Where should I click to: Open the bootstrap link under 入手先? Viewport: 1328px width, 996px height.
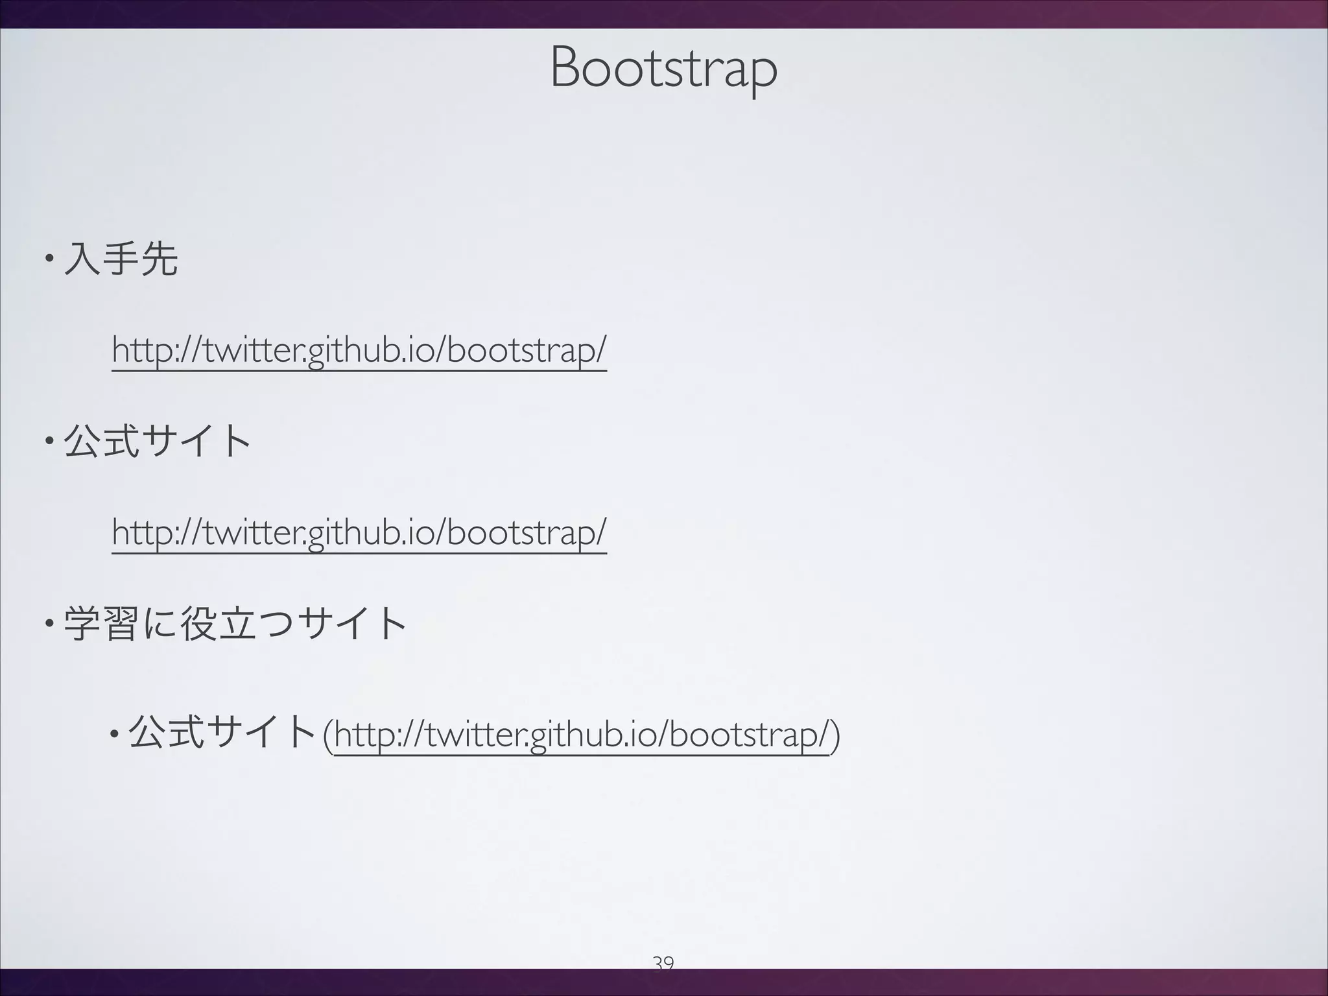click(x=359, y=351)
